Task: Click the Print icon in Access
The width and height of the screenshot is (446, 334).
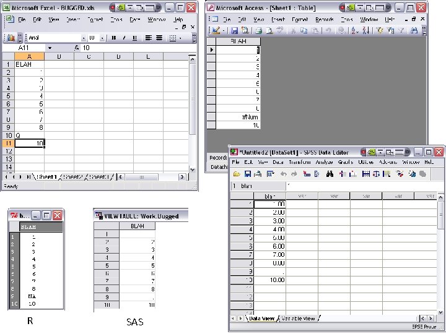Action: (258, 30)
